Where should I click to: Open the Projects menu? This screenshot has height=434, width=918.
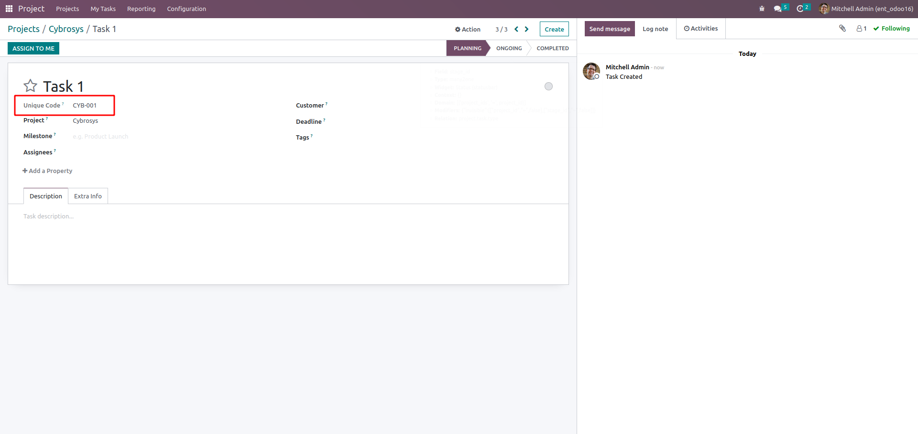pos(67,9)
